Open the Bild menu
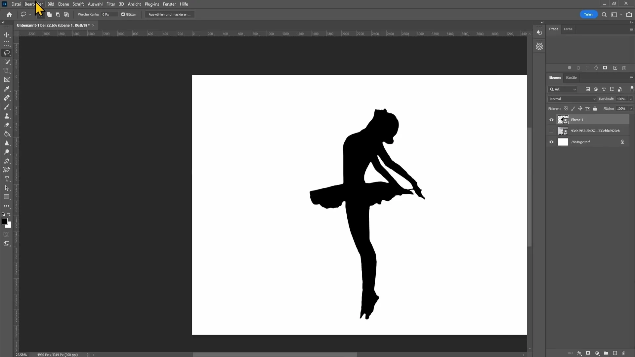Viewport: 635px width, 357px height. pos(51,4)
